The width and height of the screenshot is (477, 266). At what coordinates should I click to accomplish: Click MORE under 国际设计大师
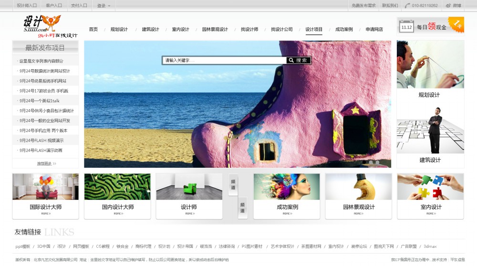click(46, 214)
